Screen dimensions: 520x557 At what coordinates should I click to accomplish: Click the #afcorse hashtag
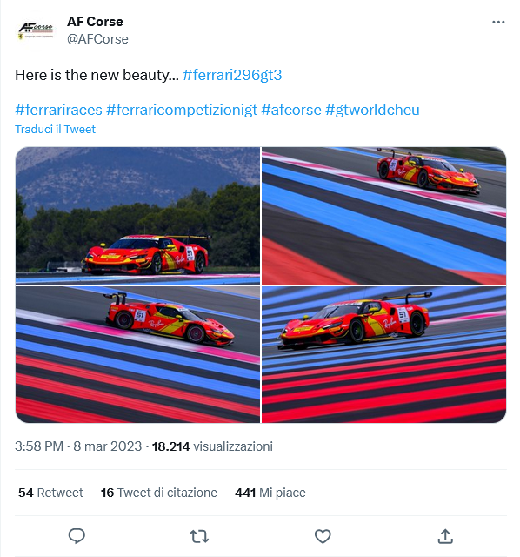click(x=291, y=110)
